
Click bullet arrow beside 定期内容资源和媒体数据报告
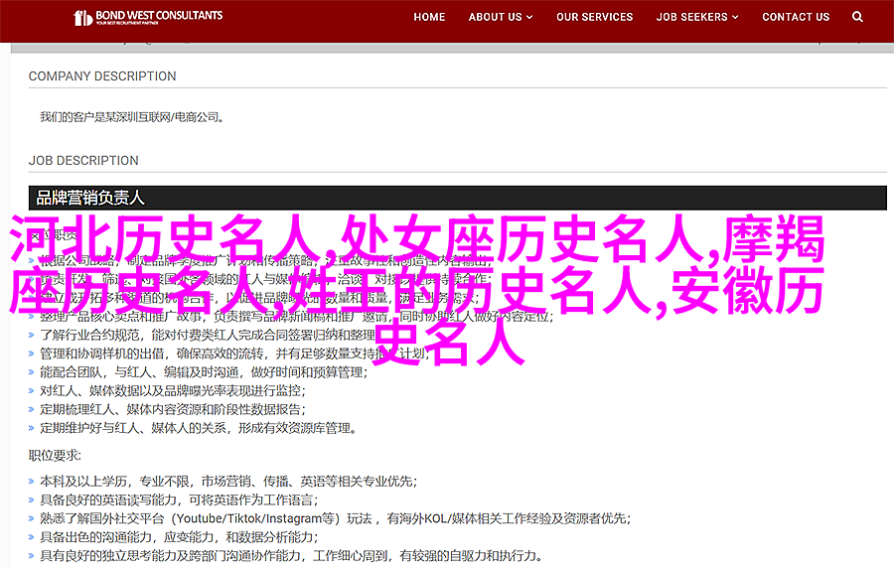tap(33, 410)
